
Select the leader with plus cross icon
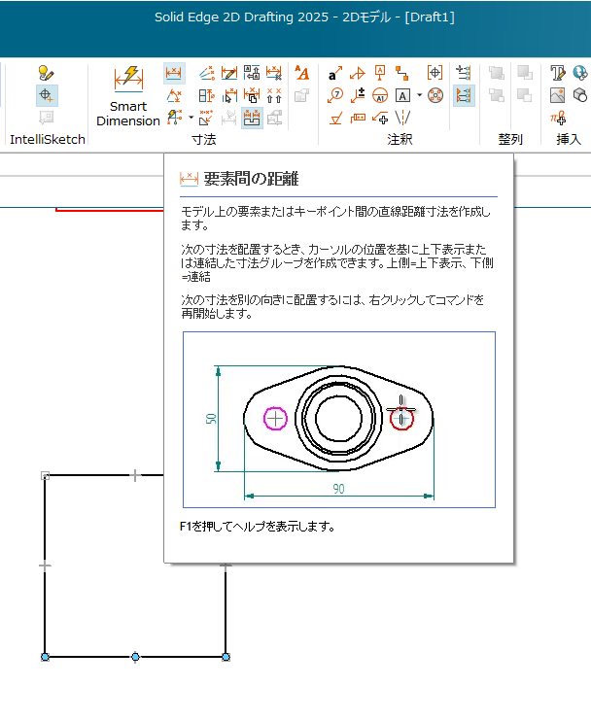click(380, 118)
